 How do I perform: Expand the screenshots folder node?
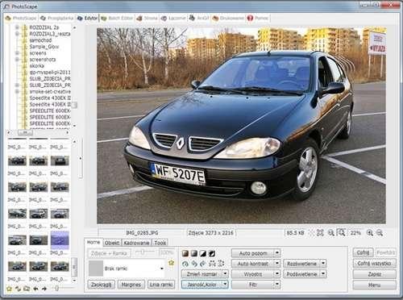click(x=17, y=60)
